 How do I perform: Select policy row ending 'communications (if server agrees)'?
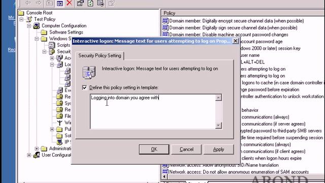pos(273,124)
